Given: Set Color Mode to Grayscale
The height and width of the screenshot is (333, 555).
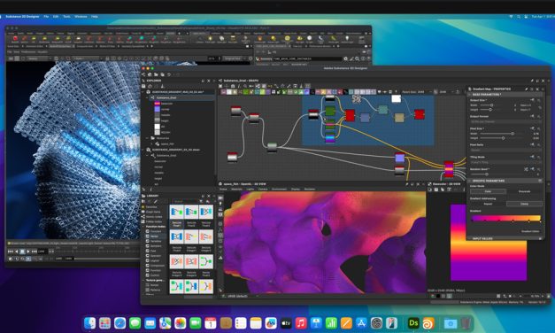Looking at the screenshot, I should [x=524, y=191].
